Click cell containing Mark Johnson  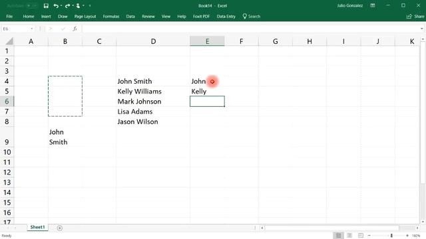(153, 102)
